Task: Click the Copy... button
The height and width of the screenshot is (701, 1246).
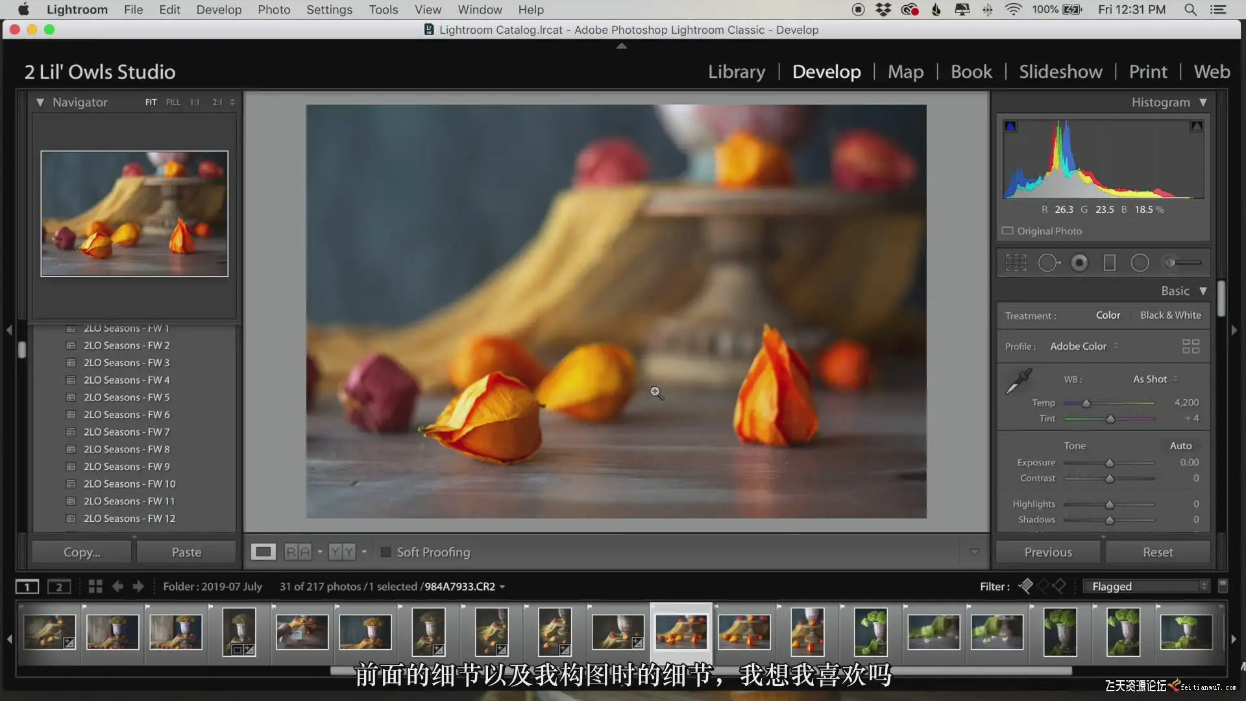Action: click(82, 552)
